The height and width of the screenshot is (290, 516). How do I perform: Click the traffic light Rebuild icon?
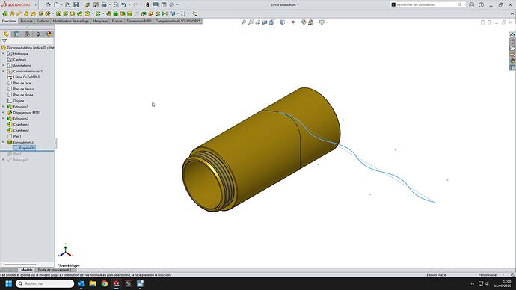(147, 5)
